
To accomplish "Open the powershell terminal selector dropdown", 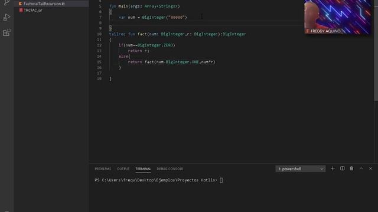I will (x=301, y=169).
